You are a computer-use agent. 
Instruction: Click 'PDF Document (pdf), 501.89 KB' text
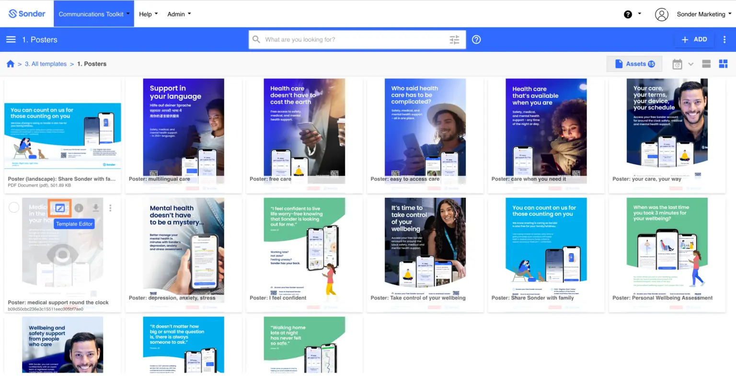pyautogui.click(x=39, y=185)
